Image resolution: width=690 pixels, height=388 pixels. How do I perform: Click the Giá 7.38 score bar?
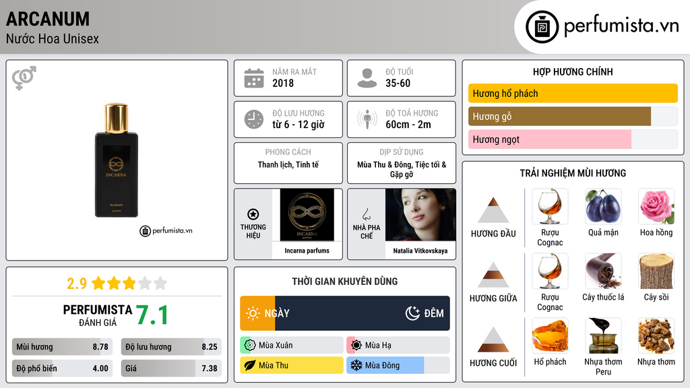171,368
